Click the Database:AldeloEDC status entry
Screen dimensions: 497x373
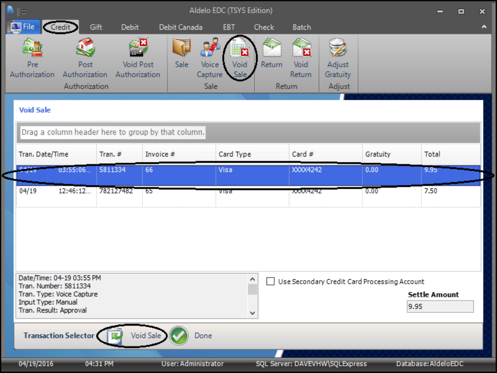[430, 364]
